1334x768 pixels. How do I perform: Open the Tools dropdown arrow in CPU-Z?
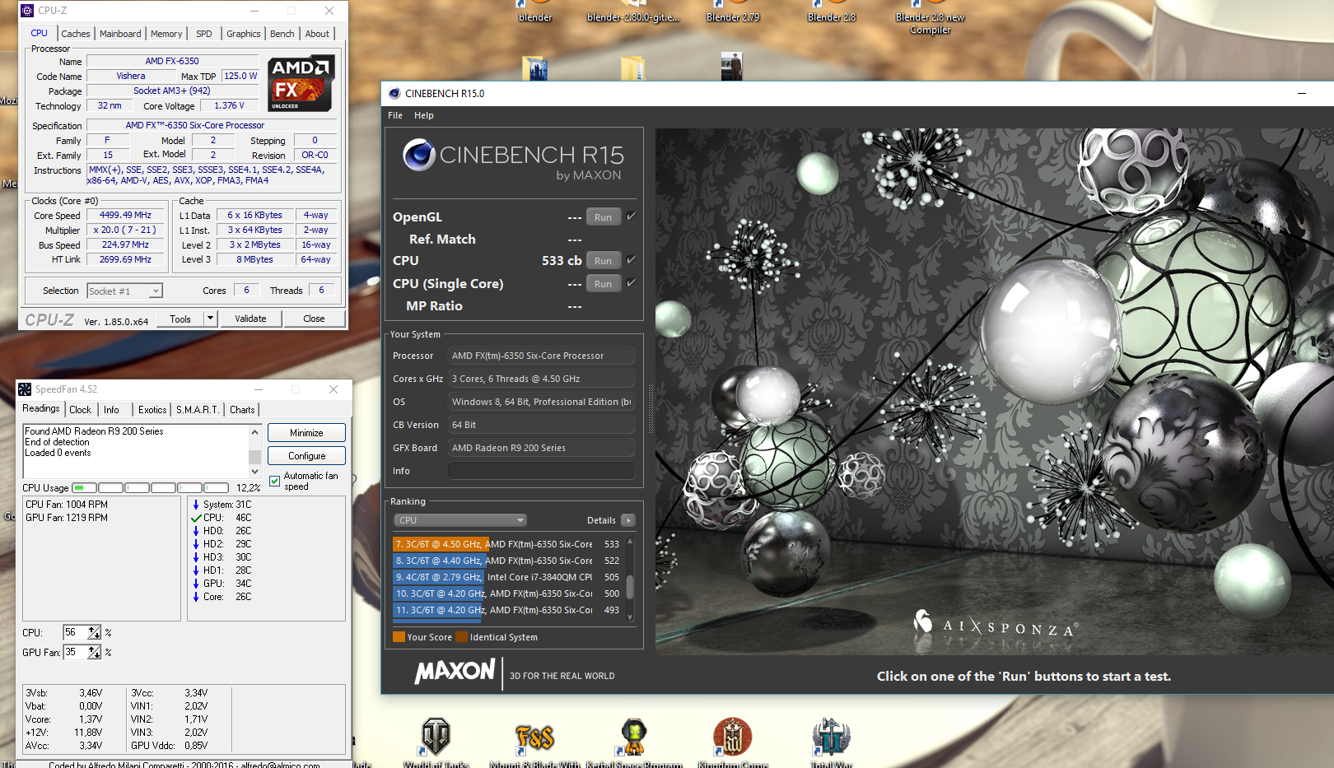[x=210, y=319]
